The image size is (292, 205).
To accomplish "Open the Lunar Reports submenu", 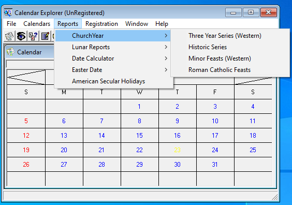I will click(113, 47).
